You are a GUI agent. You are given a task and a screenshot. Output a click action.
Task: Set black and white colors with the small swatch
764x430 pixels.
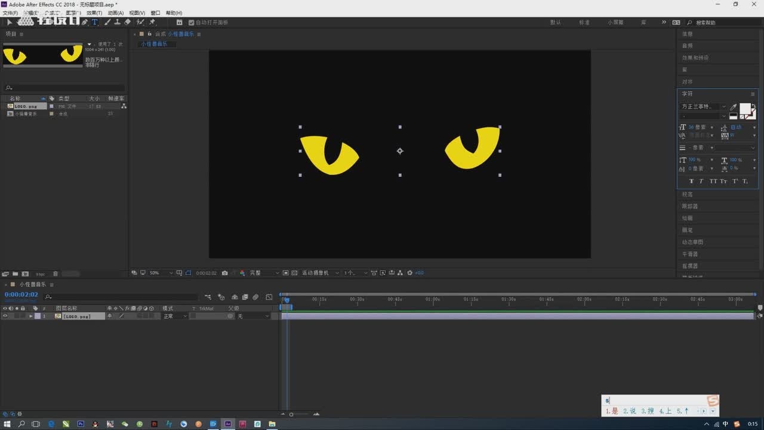(x=734, y=116)
